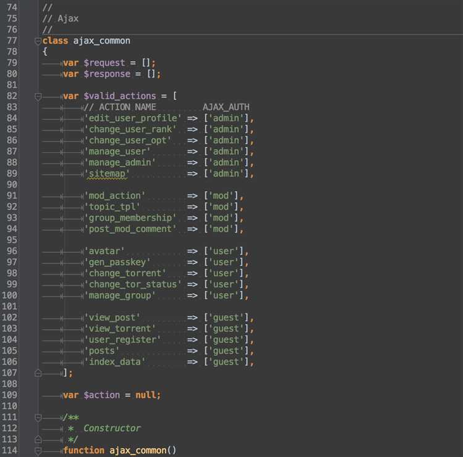
Task: Click the 'manage_admin' string
Action: tap(120, 162)
